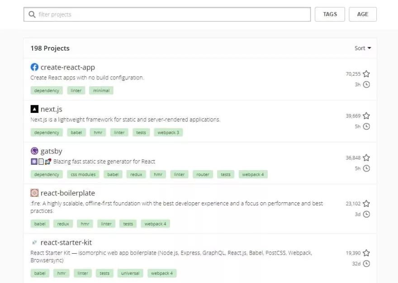Star the react-boilerplate project
This screenshot has height=283, width=398.
click(x=366, y=204)
